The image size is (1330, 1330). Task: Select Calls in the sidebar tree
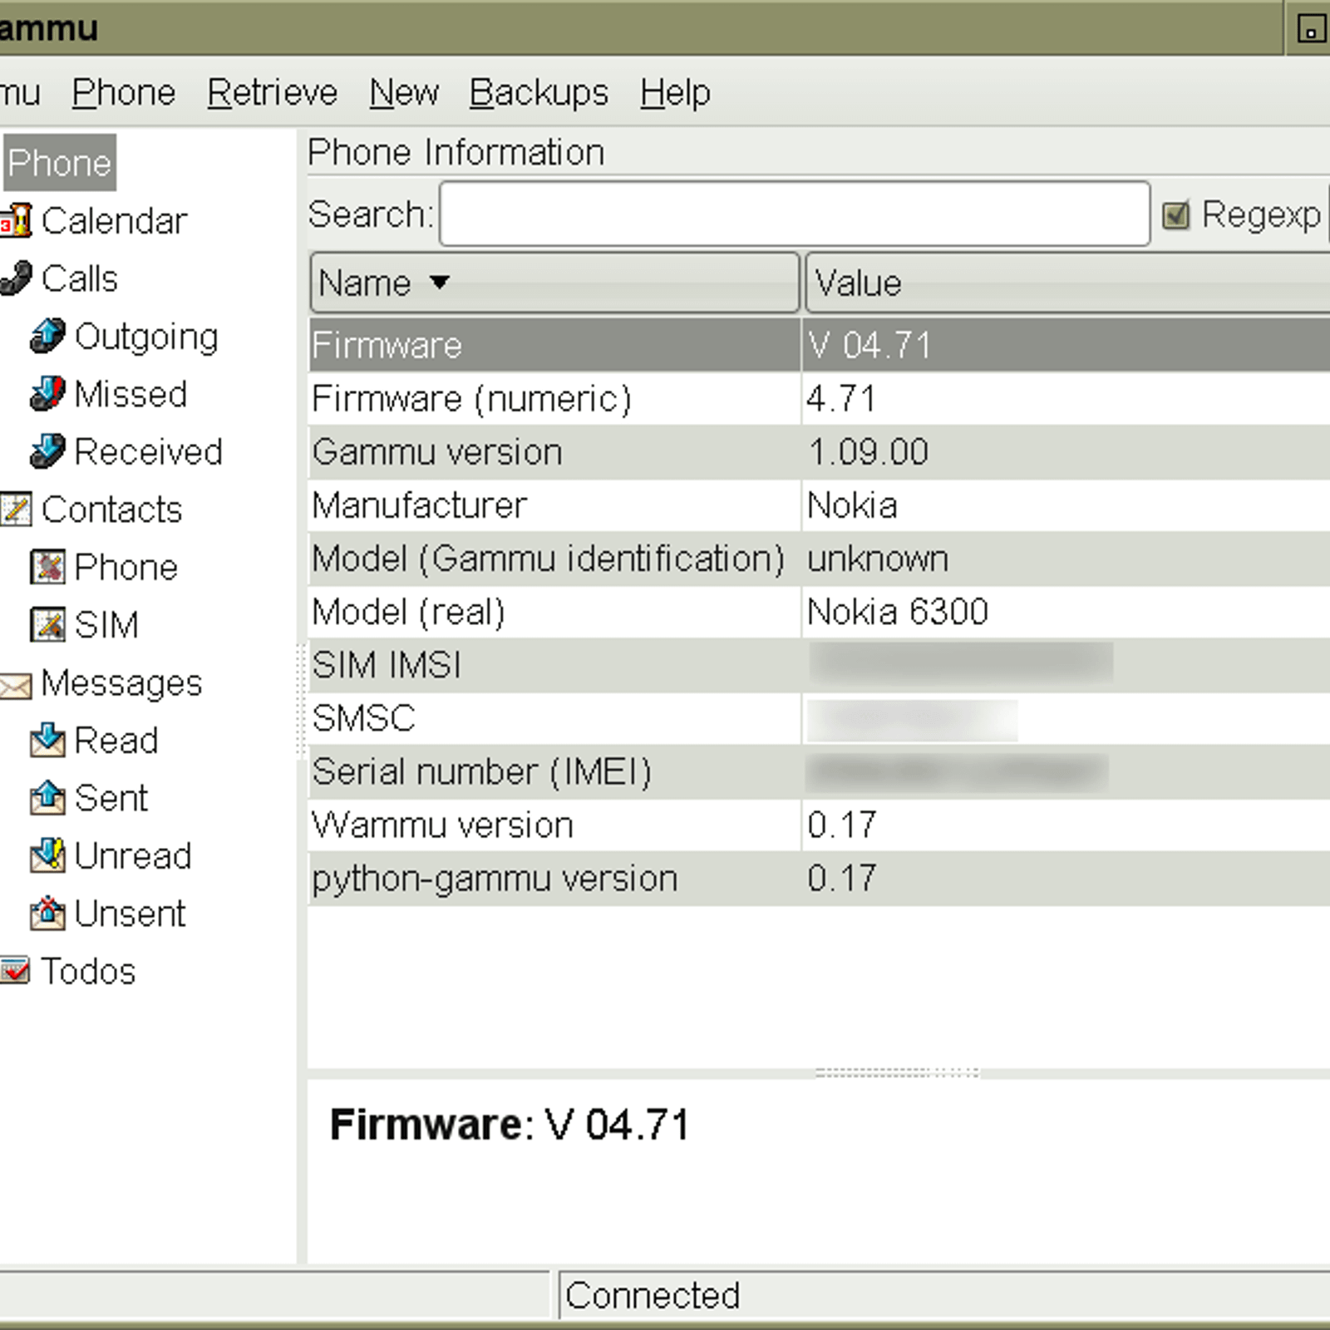pos(80,278)
